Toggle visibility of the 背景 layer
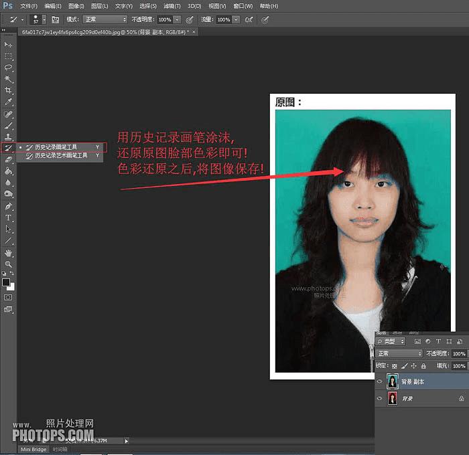Viewport: 469px width, 455px height. point(380,399)
